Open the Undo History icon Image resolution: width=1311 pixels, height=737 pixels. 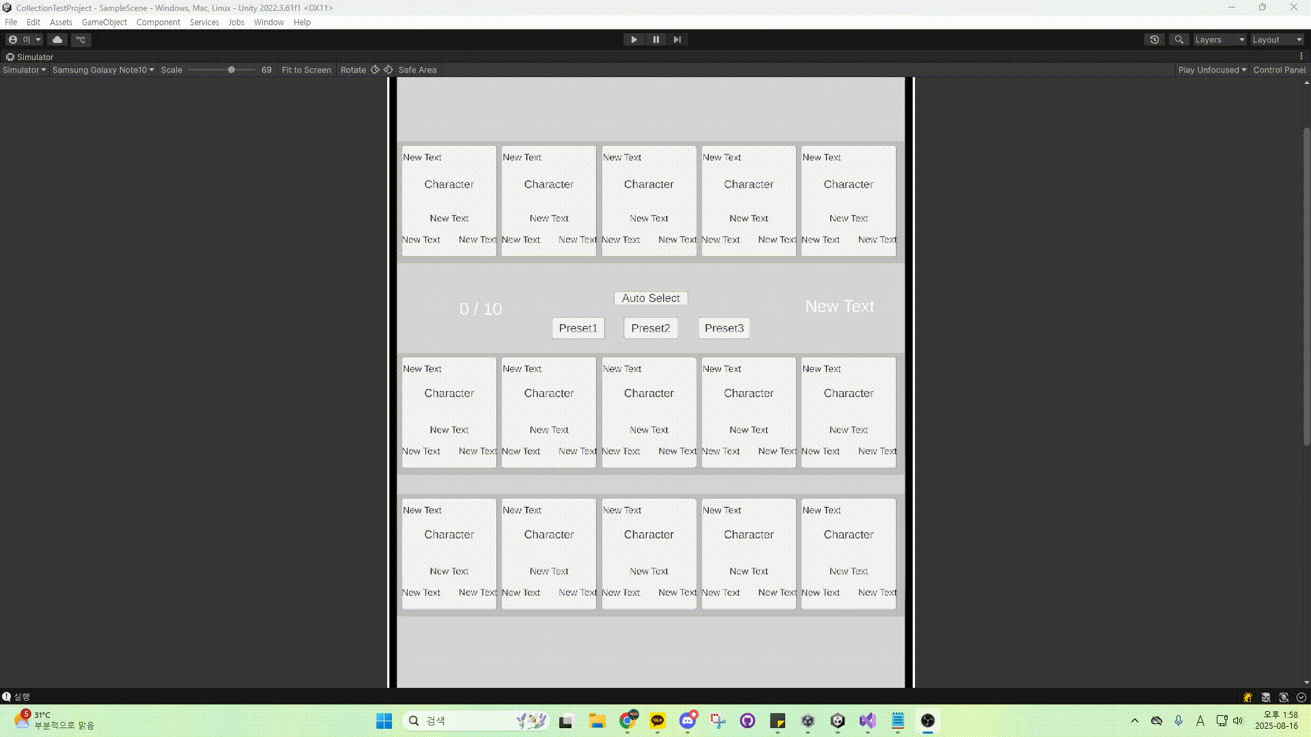pyautogui.click(x=1154, y=40)
